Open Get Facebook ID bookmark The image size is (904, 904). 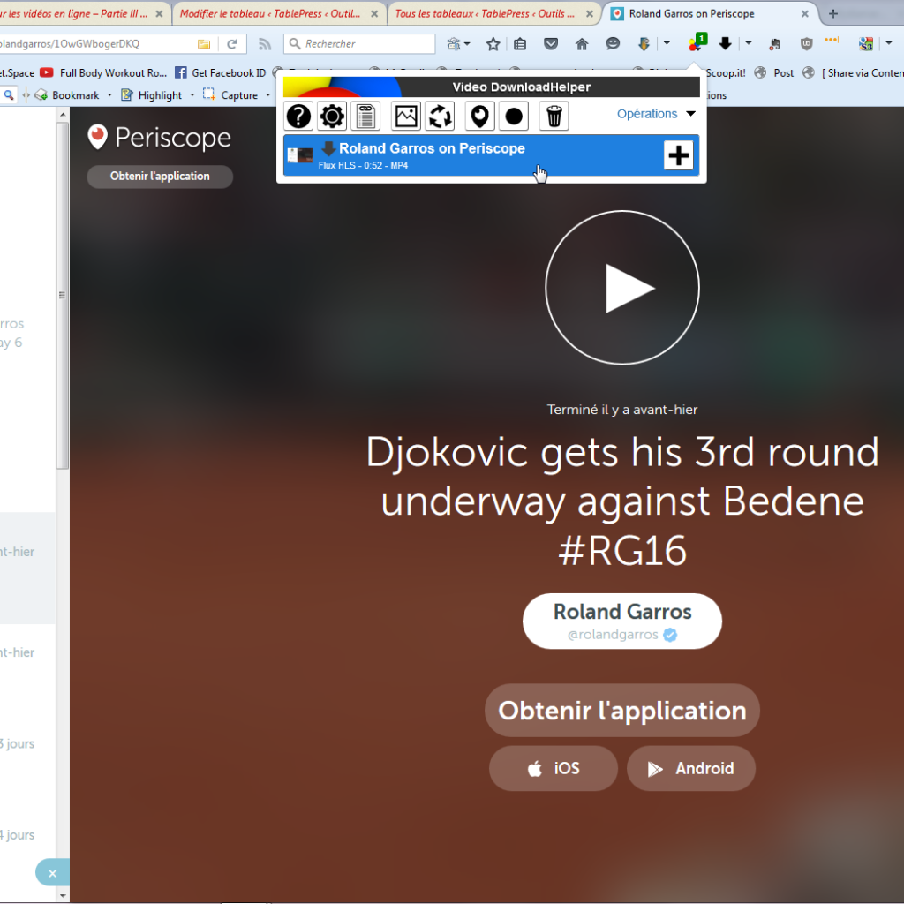click(x=220, y=72)
